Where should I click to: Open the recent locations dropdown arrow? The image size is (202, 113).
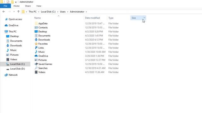click(14, 12)
